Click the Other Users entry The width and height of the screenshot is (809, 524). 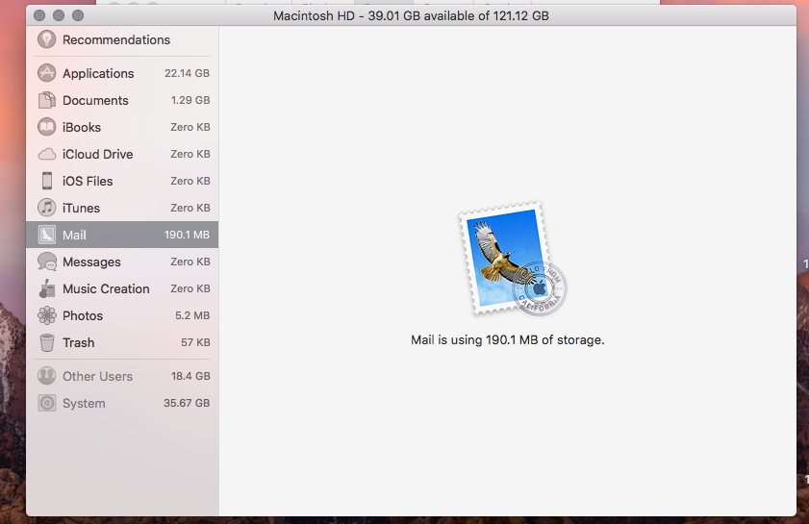(122, 376)
